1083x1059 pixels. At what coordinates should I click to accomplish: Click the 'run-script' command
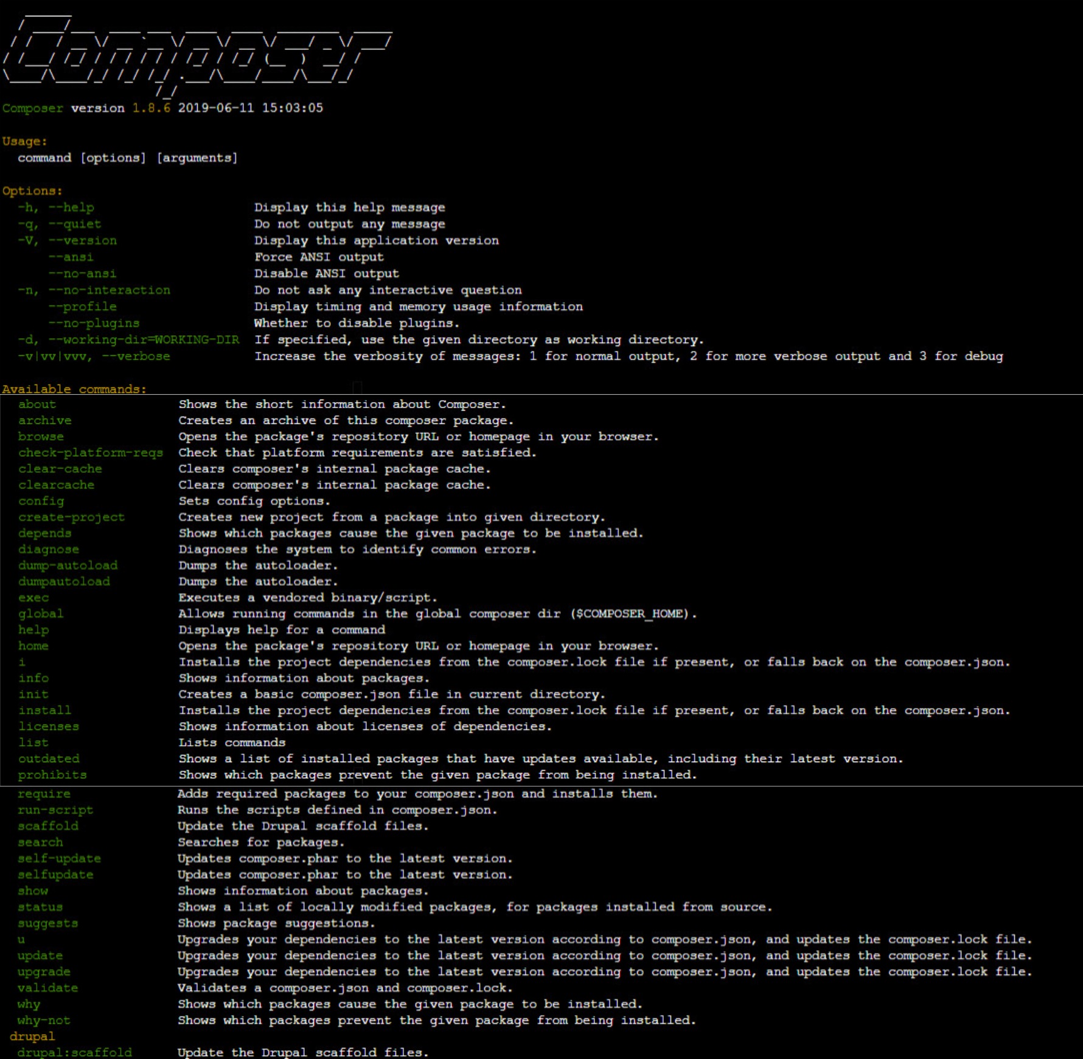(x=56, y=810)
